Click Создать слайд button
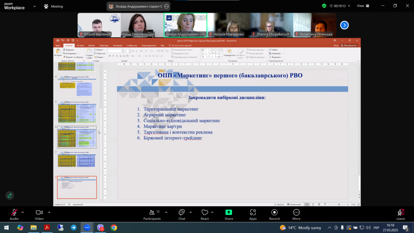Viewport: 414px width, 233px height. pos(89,54)
